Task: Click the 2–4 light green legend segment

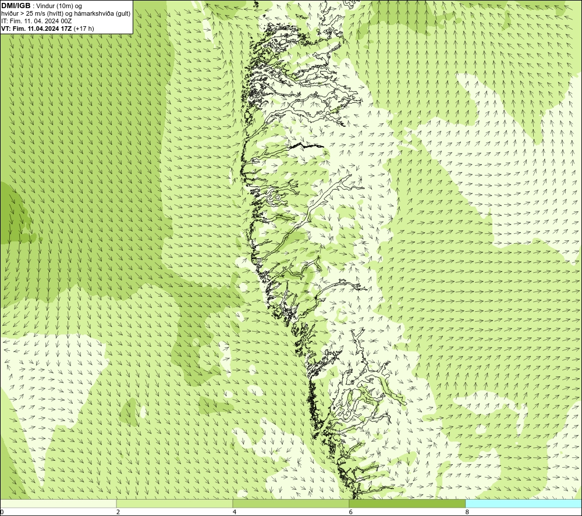Action: [x=175, y=503]
